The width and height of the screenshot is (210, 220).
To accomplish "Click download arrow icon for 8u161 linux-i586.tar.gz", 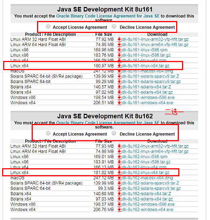I will coord(119,55).
